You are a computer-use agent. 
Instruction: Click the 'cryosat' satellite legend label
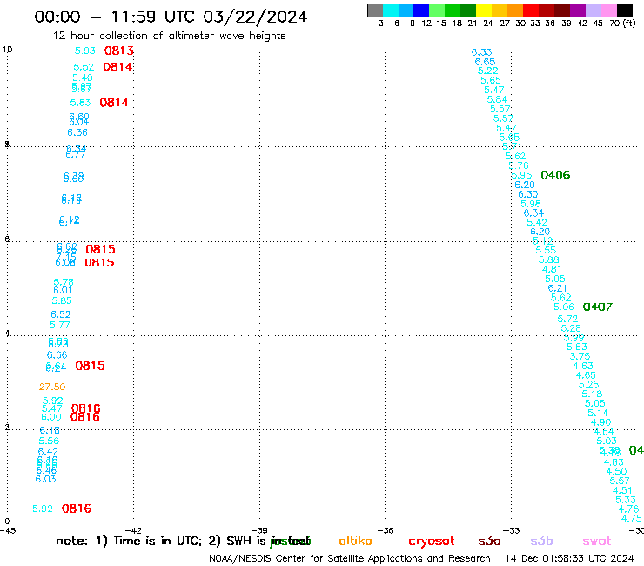[432, 542]
